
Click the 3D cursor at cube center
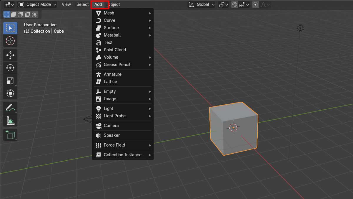(233, 127)
